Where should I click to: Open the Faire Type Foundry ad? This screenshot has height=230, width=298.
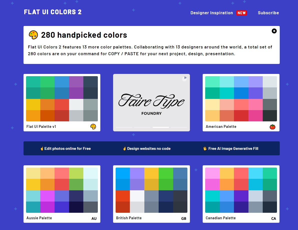click(151, 103)
